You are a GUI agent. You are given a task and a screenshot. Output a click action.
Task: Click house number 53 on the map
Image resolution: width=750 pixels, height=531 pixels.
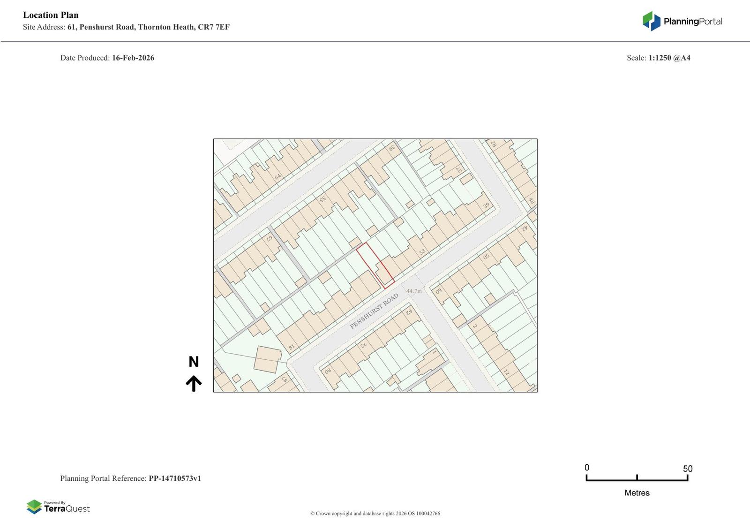click(x=422, y=252)
